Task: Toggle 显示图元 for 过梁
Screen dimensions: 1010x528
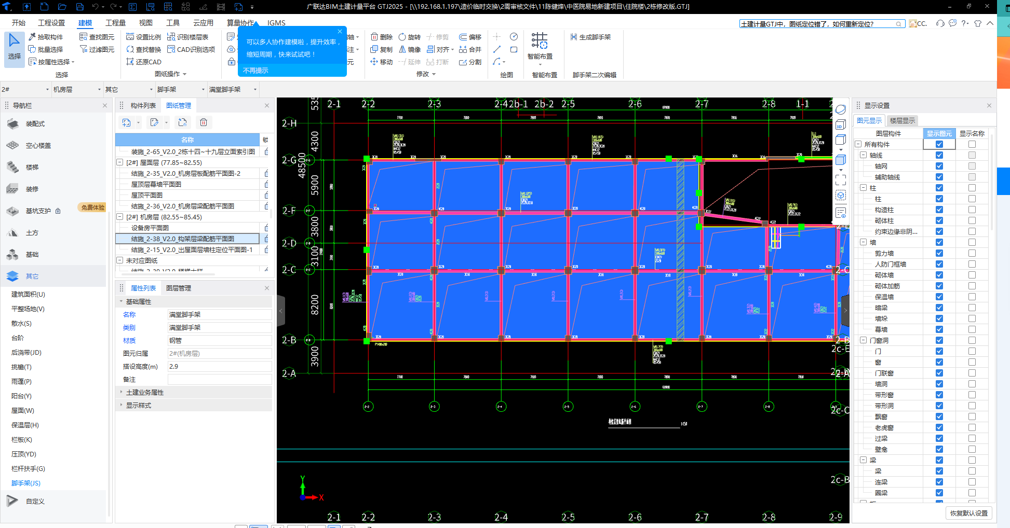Action: (939, 438)
